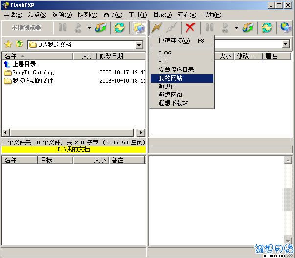This screenshot has width=295, height=258.
Task: Click the globe computer icon at far right
Action: tap(286, 27)
